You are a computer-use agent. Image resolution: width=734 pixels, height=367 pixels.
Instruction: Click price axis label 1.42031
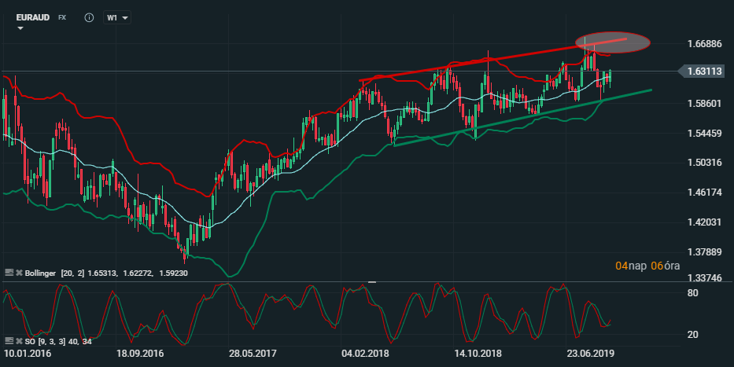[705, 222]
